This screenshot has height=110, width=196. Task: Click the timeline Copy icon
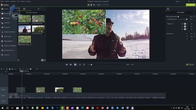(x=9, y=69)
